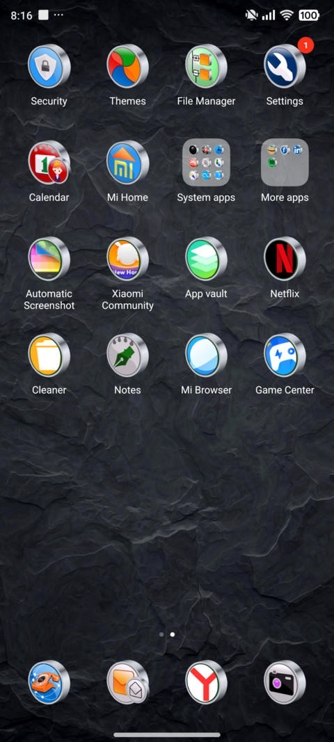Image resolution: width=334 pixels, height=742 pixels.
Task: Open Xiaomi Community
Action: (x=127, y=259)
